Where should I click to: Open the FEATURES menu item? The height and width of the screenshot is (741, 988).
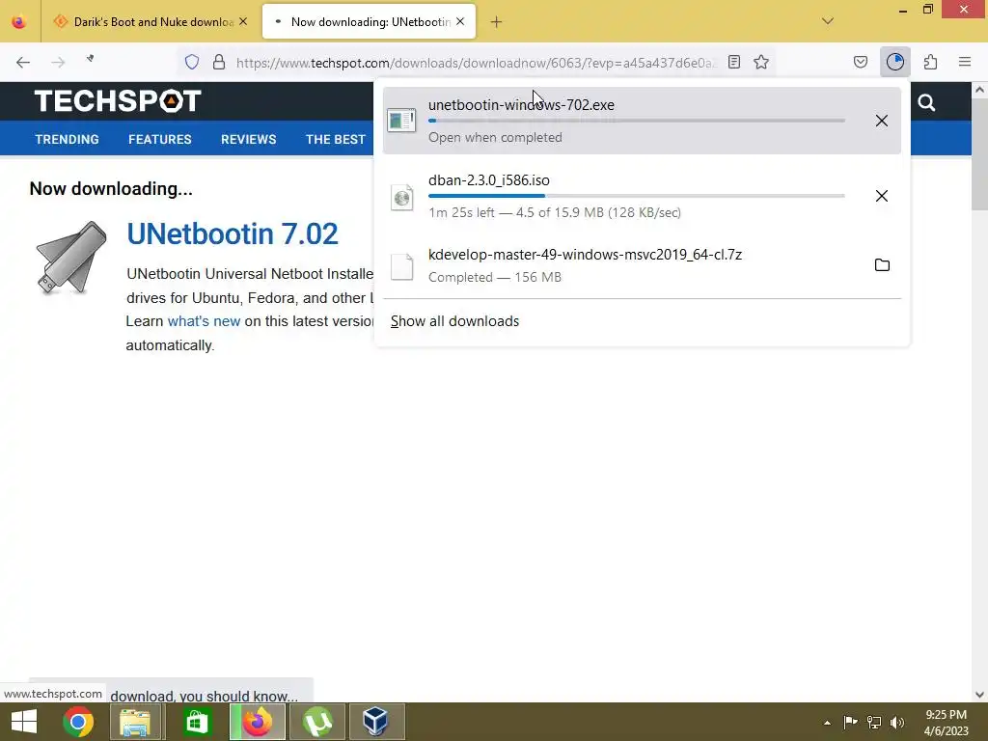coord(160,139)
